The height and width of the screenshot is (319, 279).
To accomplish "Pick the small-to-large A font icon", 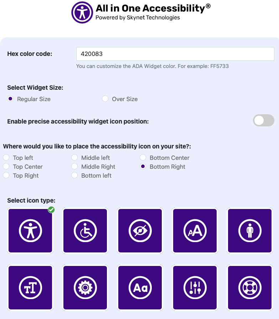I will 195,230.
